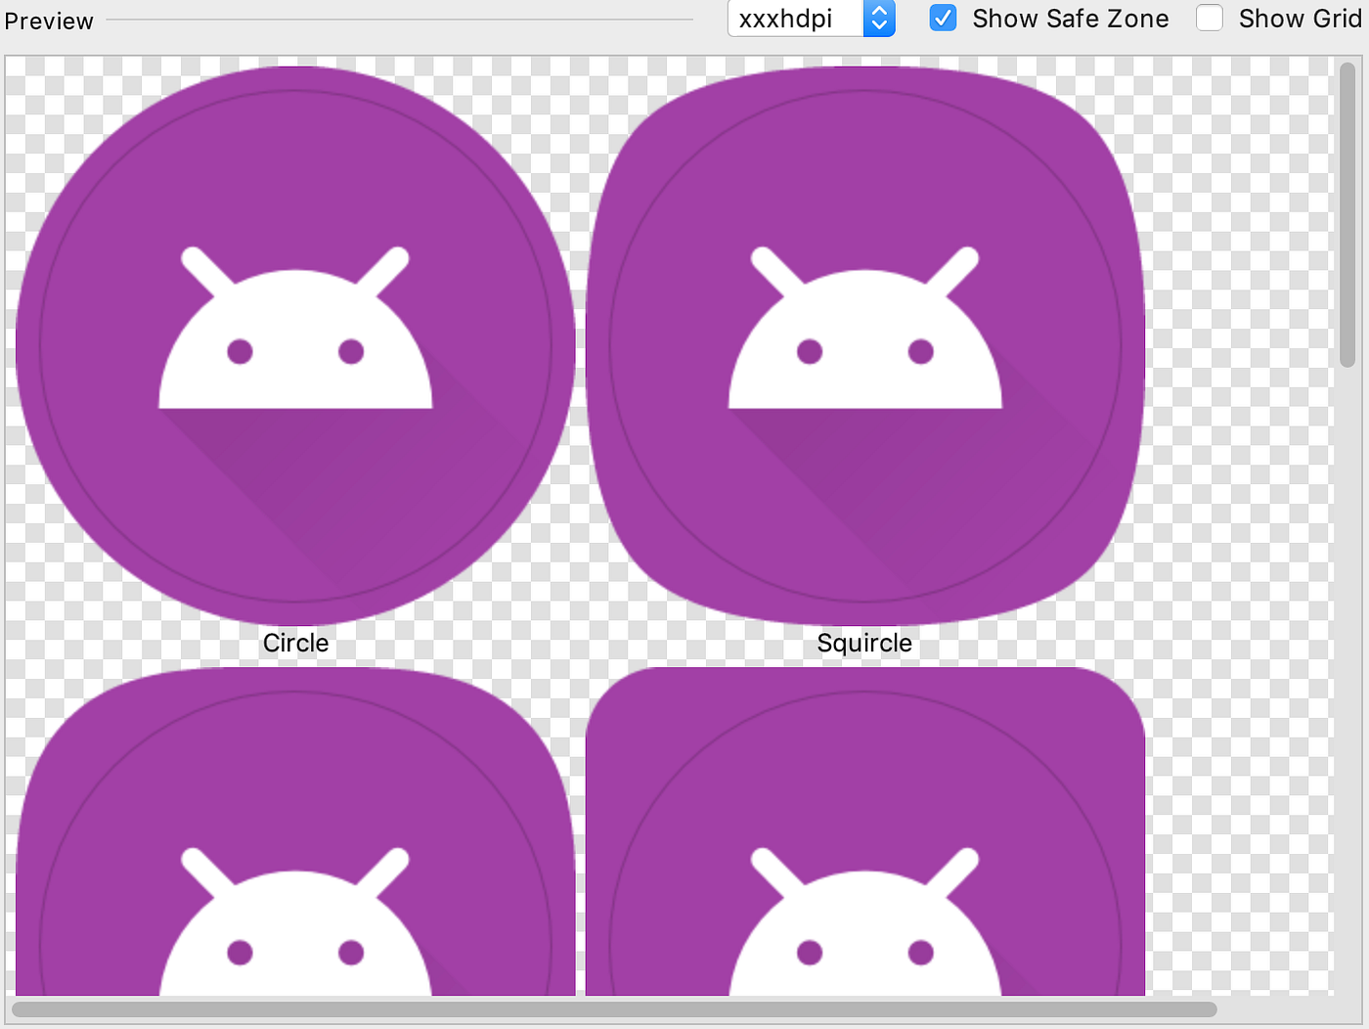Click the left eye of the Circle robot

(x=240, y=349)
